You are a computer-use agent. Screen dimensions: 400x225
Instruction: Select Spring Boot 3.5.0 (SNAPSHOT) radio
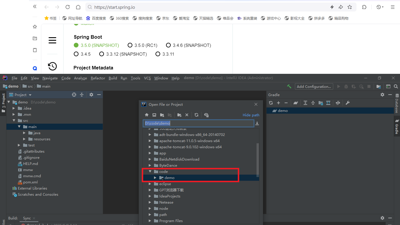[76, 45]
